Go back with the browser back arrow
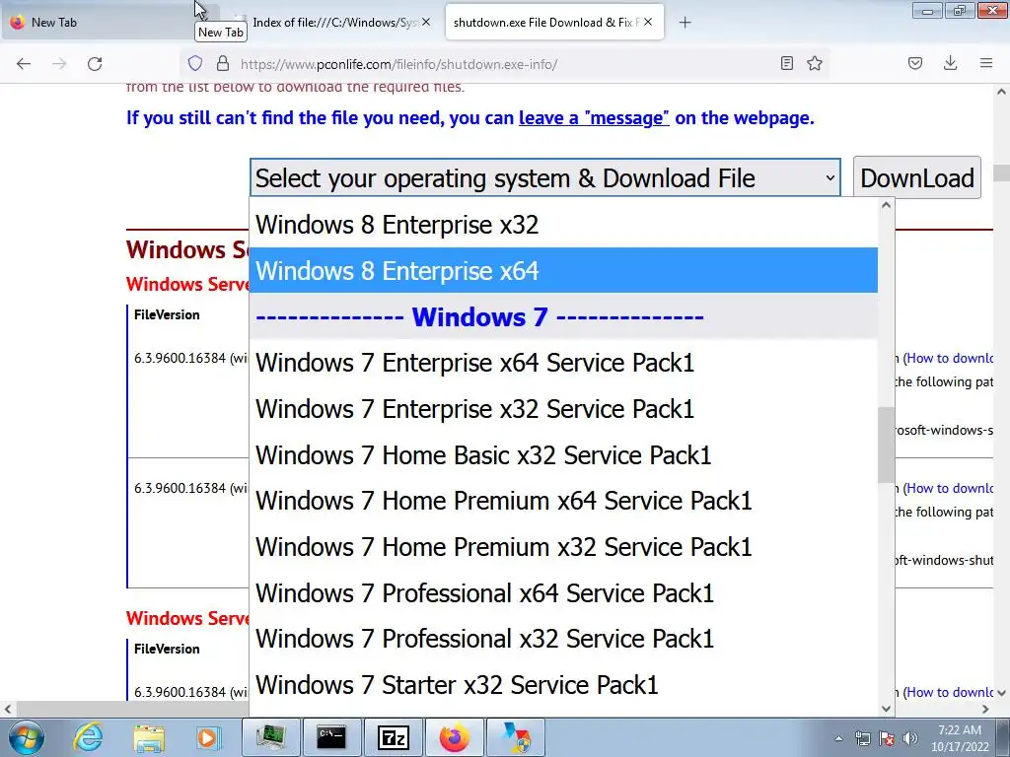This screenshot has height=757, width=1010. pos(24,64)
